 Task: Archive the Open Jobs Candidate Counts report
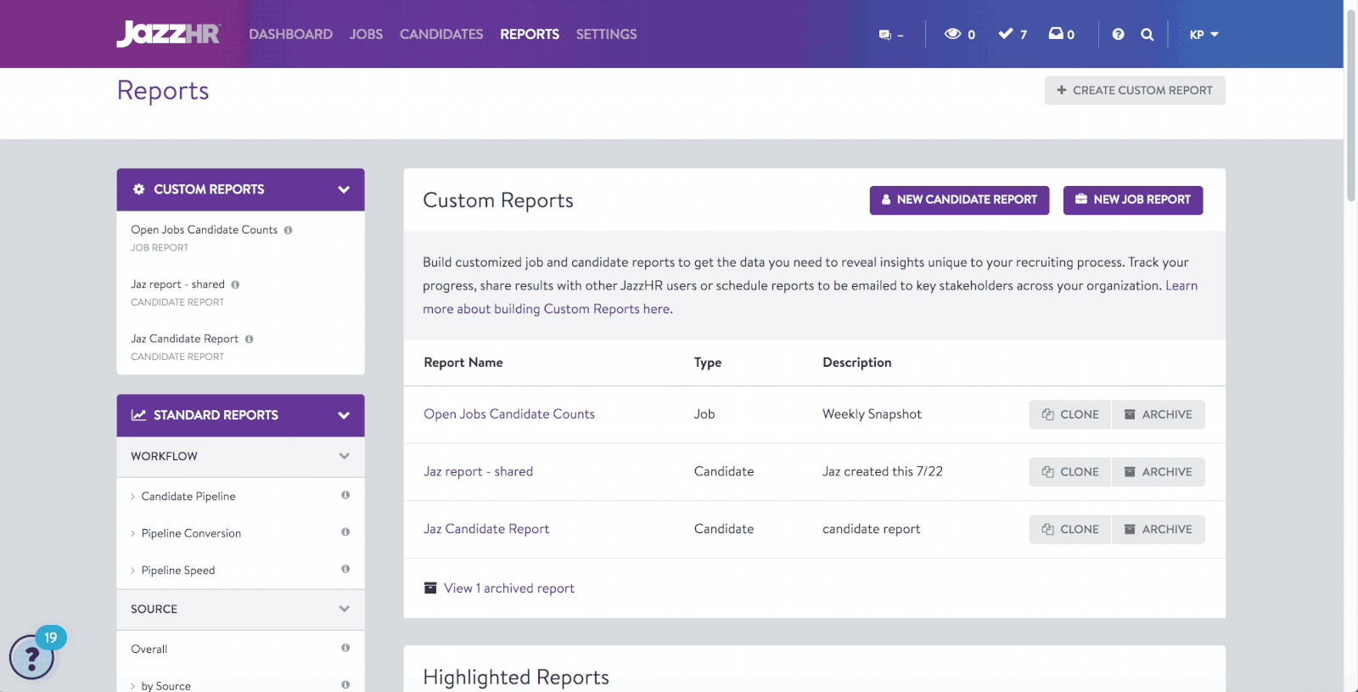[x=1159, y=414]
